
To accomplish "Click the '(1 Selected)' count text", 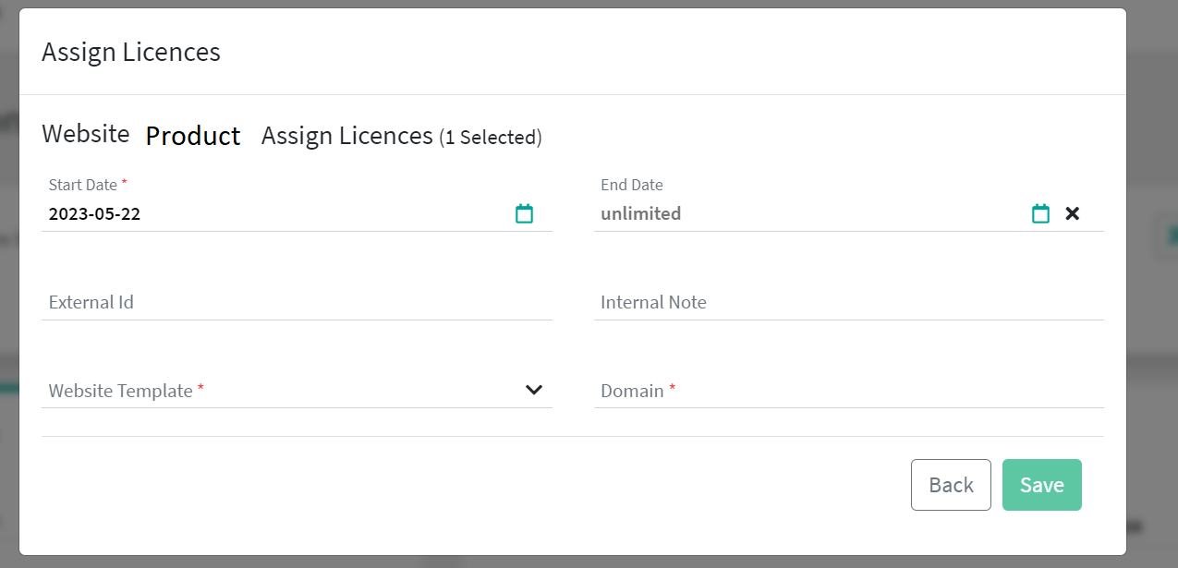I will [x=491, y=138].
